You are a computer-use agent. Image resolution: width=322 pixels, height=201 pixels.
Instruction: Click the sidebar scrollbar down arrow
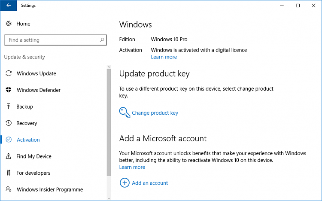pyautogui.click(x=109, y=198)
